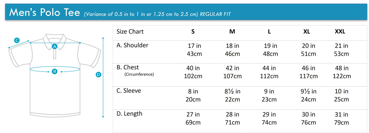Click the "C. Sleeve" row label

coord(129,91)
